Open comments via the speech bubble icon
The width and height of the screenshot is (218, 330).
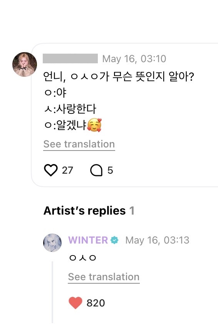[x=96, y=170]
